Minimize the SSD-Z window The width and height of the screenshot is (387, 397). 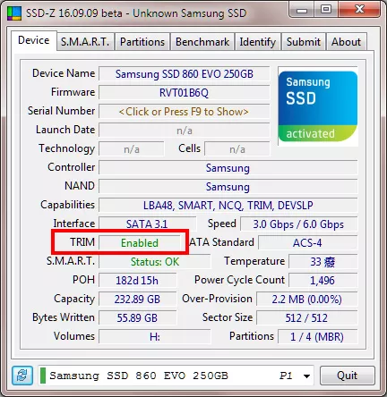point(302,11)
